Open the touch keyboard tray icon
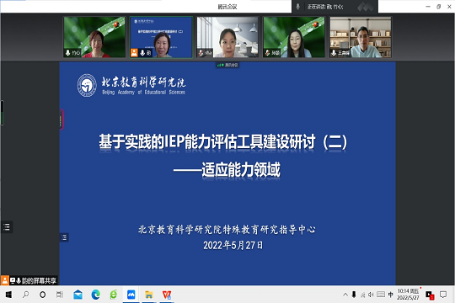Image resolution: width=455 pixels, height=303 pixels. click(381, 295)
